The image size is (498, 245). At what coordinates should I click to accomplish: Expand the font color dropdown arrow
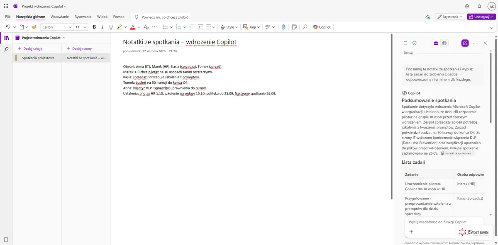139,27
